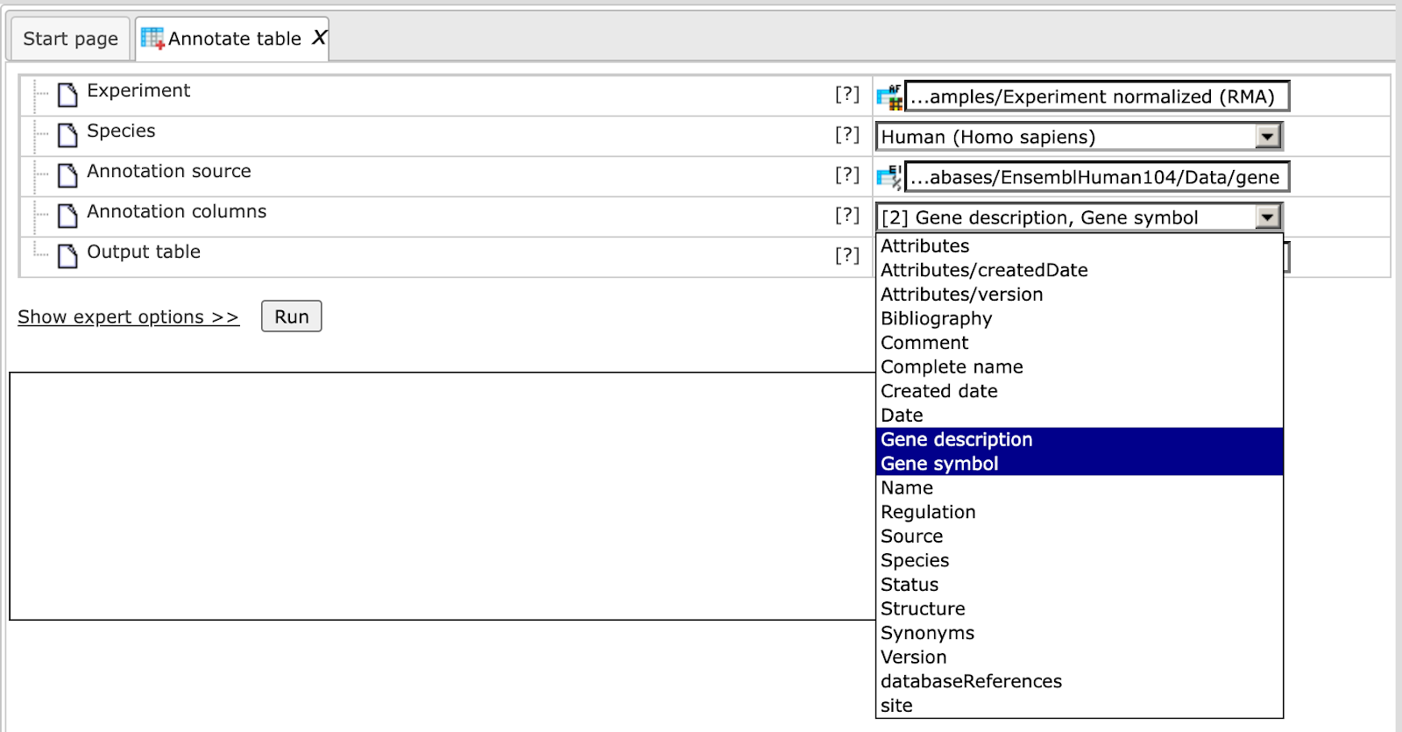Open help for Experiment parameter

(846, 95)
